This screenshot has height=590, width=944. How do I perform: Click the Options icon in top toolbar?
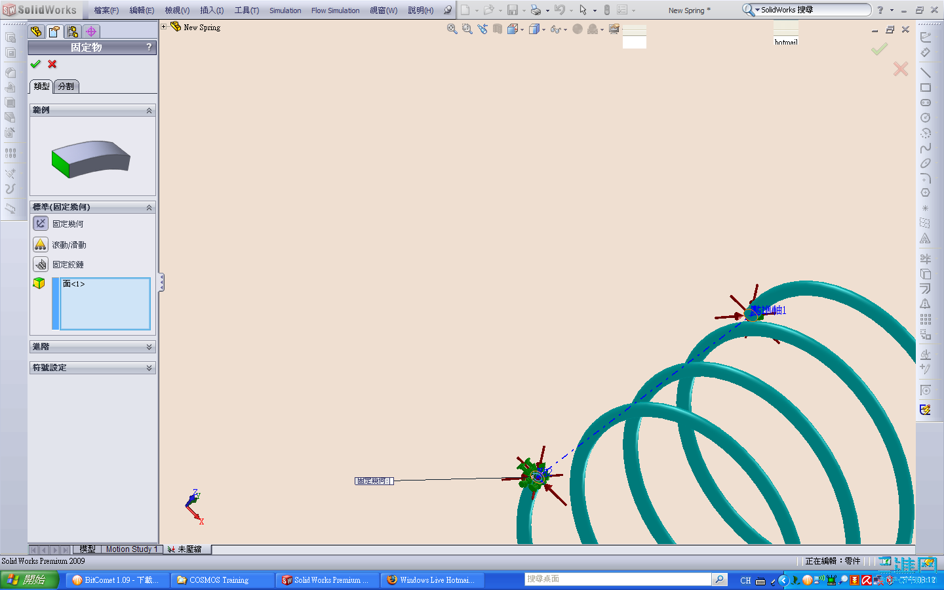(622, 10)
